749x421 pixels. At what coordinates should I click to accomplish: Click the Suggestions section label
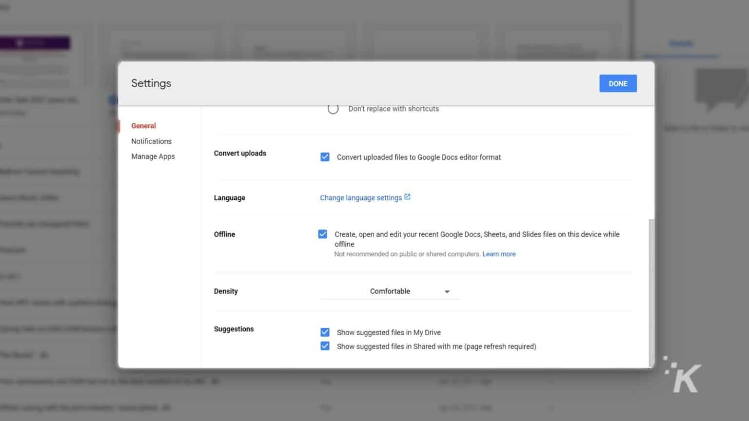[234, 329]
